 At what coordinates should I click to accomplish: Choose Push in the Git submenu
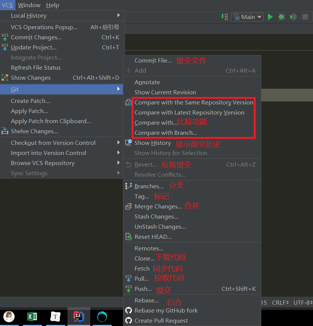(143, 289)
